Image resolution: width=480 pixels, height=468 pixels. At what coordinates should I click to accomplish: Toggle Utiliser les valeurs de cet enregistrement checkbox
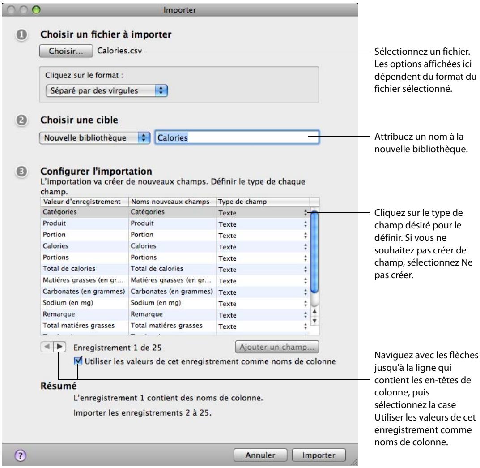[x=78, y=361]
